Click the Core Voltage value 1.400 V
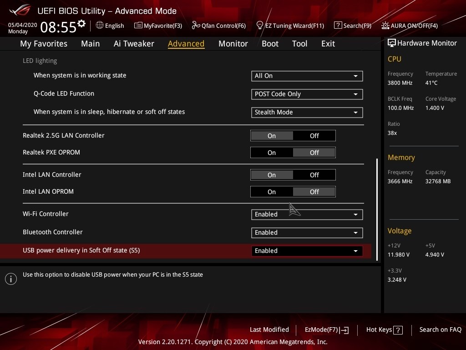 tap(435, 108)
